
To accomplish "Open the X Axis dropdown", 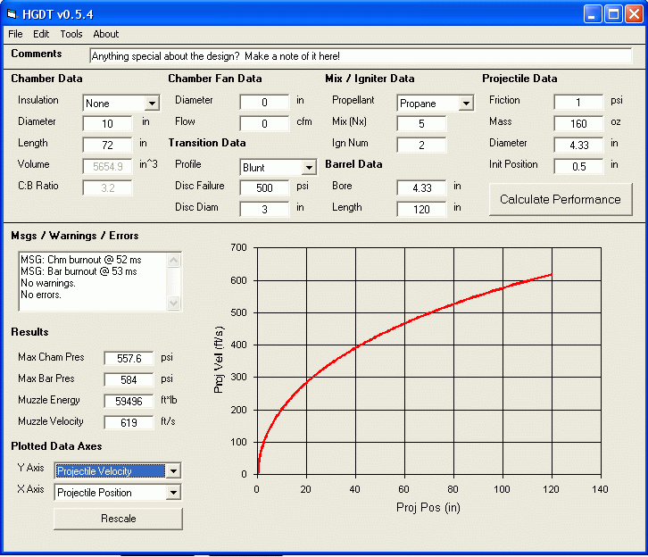I will [173, 493].
